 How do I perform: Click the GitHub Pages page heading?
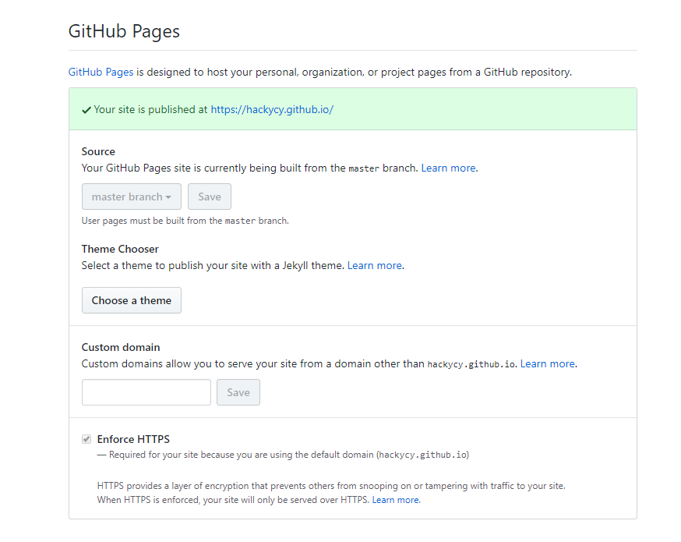pos(124,31)
